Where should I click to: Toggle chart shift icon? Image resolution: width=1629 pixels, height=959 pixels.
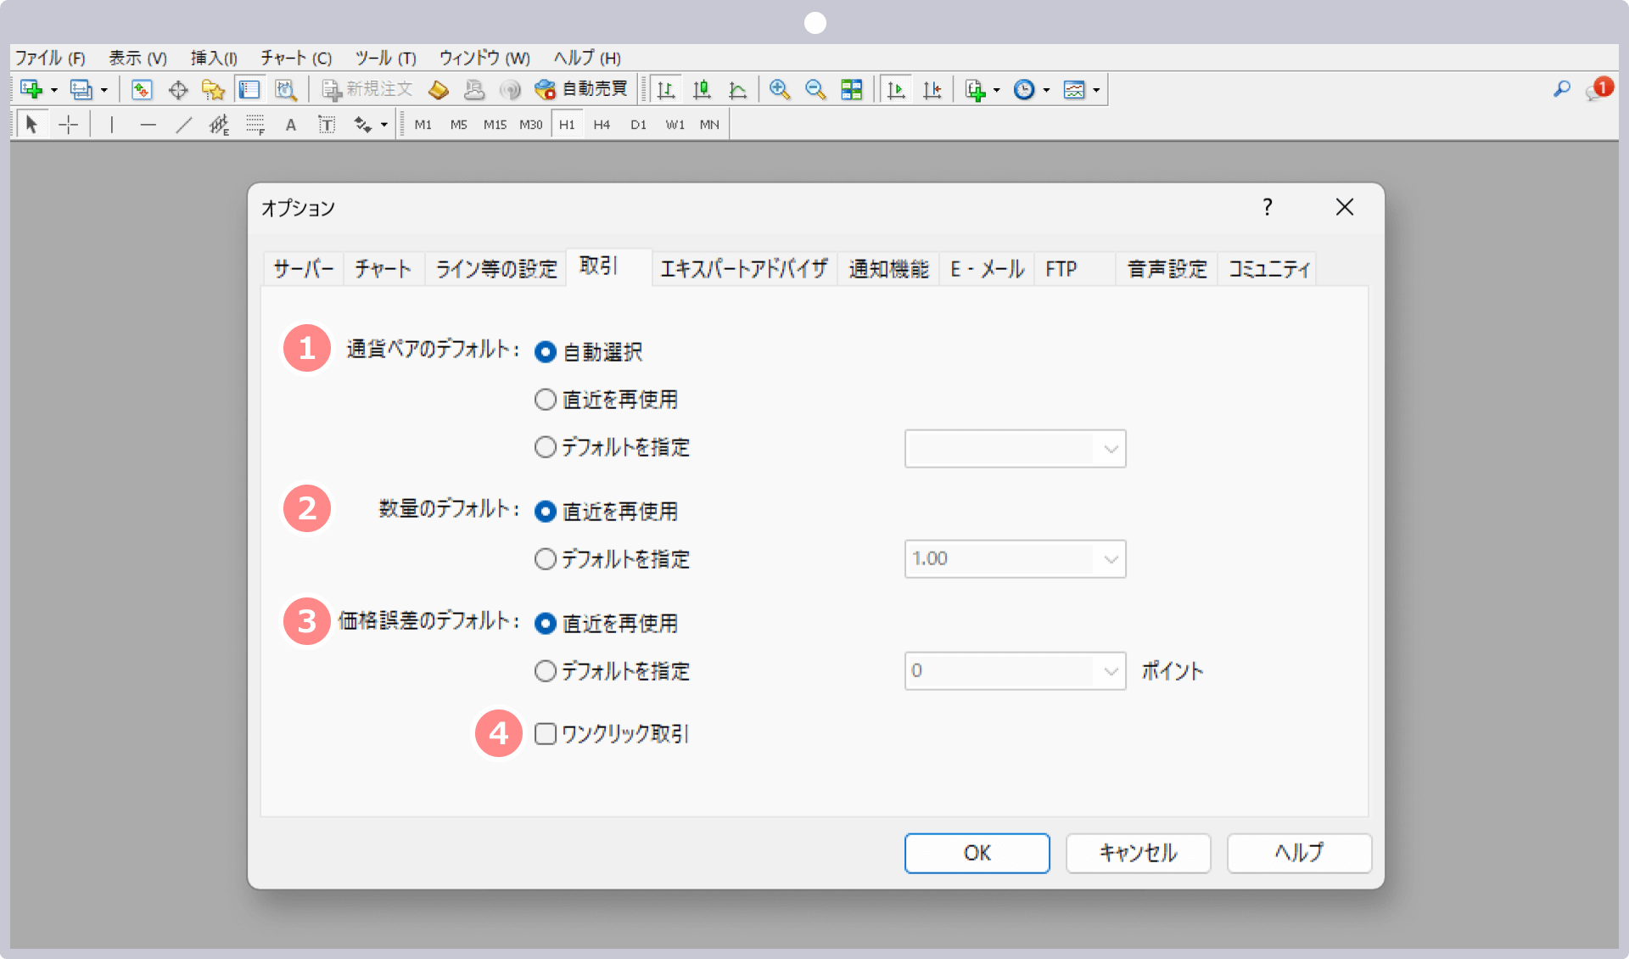[932, 89]
